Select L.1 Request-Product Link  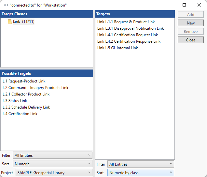[24, 81]
